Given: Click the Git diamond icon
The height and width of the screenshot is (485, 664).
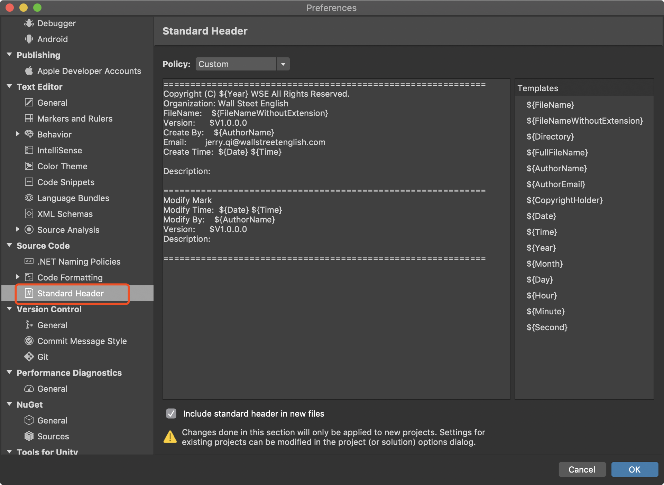Looking at the screenshot, I should [29, 357].
